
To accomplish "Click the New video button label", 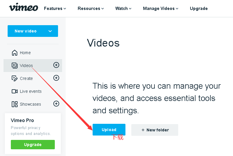I will click(25, 31).
